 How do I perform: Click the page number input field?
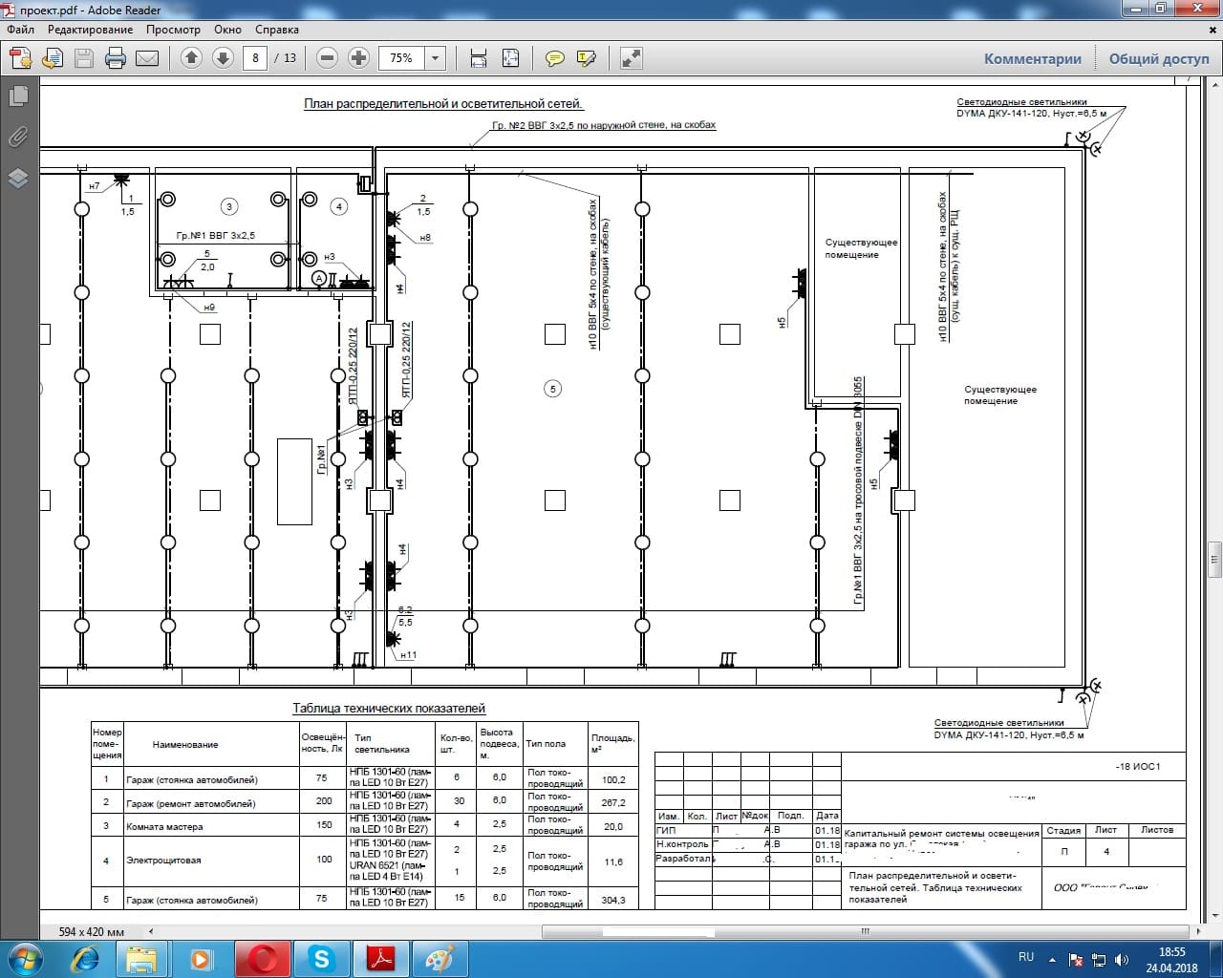pyautogui.click(x=255, y=58)
